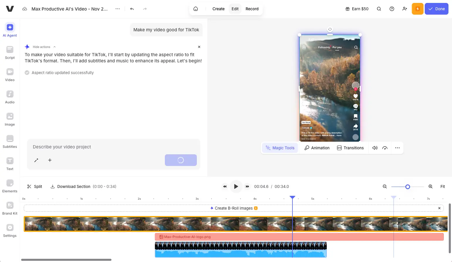
Task: Open Animation options in the canvas toolbar
Action: point(317,148)
